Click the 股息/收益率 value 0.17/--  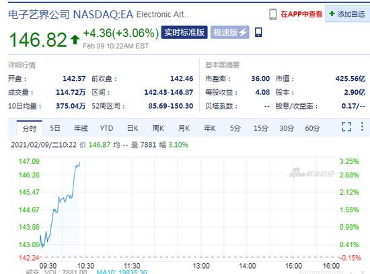[353, 106]
